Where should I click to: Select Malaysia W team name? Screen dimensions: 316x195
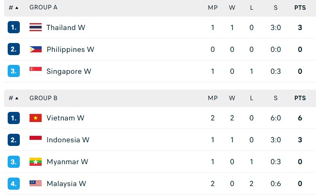pyautogui.click(x=66, y=184)
